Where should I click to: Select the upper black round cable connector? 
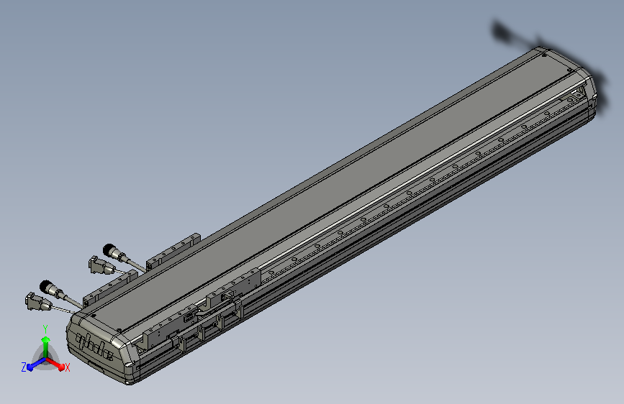coord(114,252)
